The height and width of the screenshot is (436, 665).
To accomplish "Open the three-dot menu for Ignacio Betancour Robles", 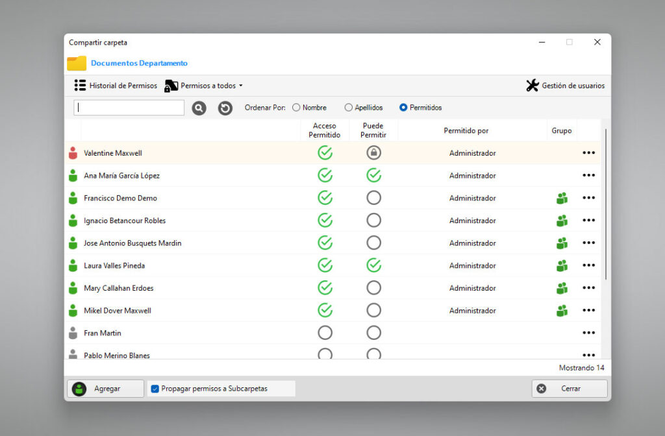I will point(588,220).
